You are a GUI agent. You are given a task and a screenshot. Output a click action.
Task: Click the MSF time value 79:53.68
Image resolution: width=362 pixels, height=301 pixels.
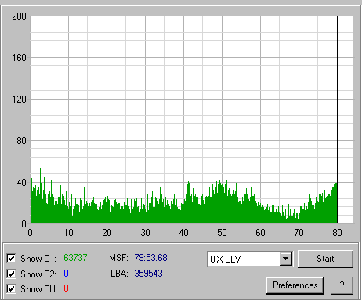(x=150, y=258)
